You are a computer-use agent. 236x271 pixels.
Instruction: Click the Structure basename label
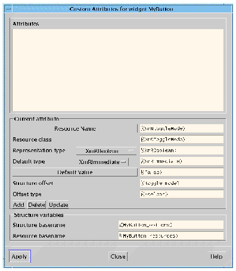(x=39, y=225)
